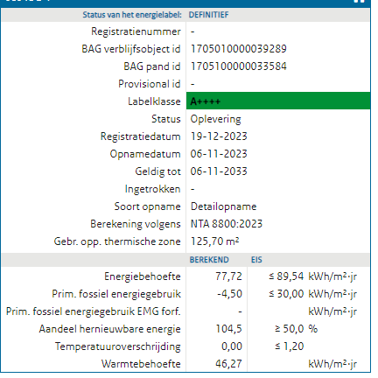This screenshot has width=378, height=378.
Task: Click the kWh/m²·jr unit in Warmtebehoefte row
Action: pos(332,364)
